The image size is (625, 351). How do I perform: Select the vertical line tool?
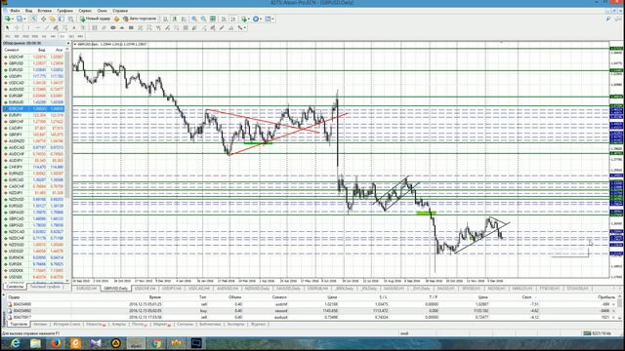(x=28, y=28)
